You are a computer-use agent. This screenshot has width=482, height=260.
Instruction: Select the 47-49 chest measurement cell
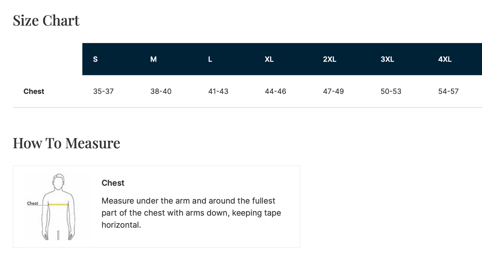pyautogui.click(x=333, y=91)
